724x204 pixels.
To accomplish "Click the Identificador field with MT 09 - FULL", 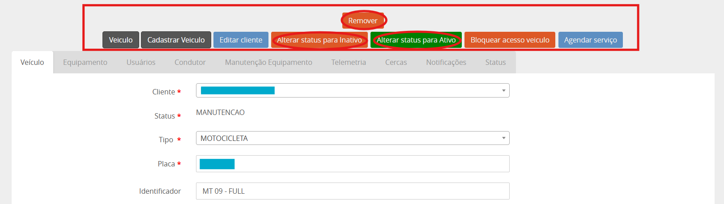I will pyautogui.click(x=353, y=191).
